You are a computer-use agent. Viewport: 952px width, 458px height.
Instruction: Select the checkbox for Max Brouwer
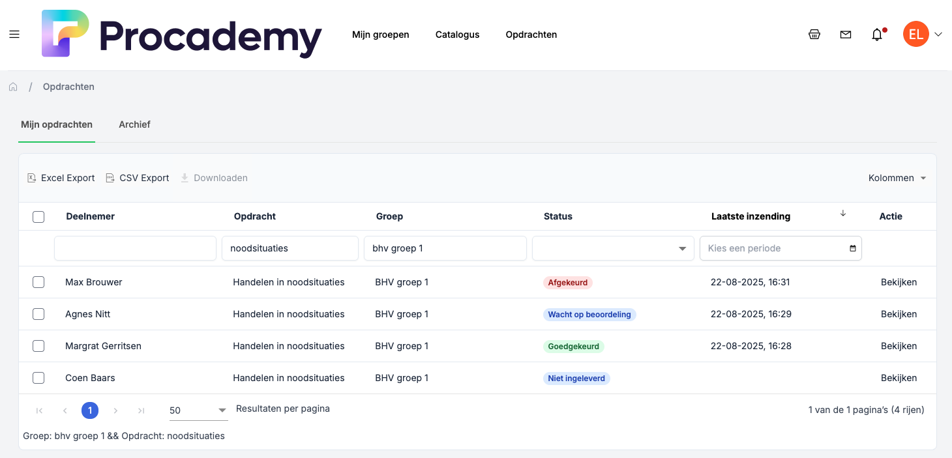click(x=38, y=282)
